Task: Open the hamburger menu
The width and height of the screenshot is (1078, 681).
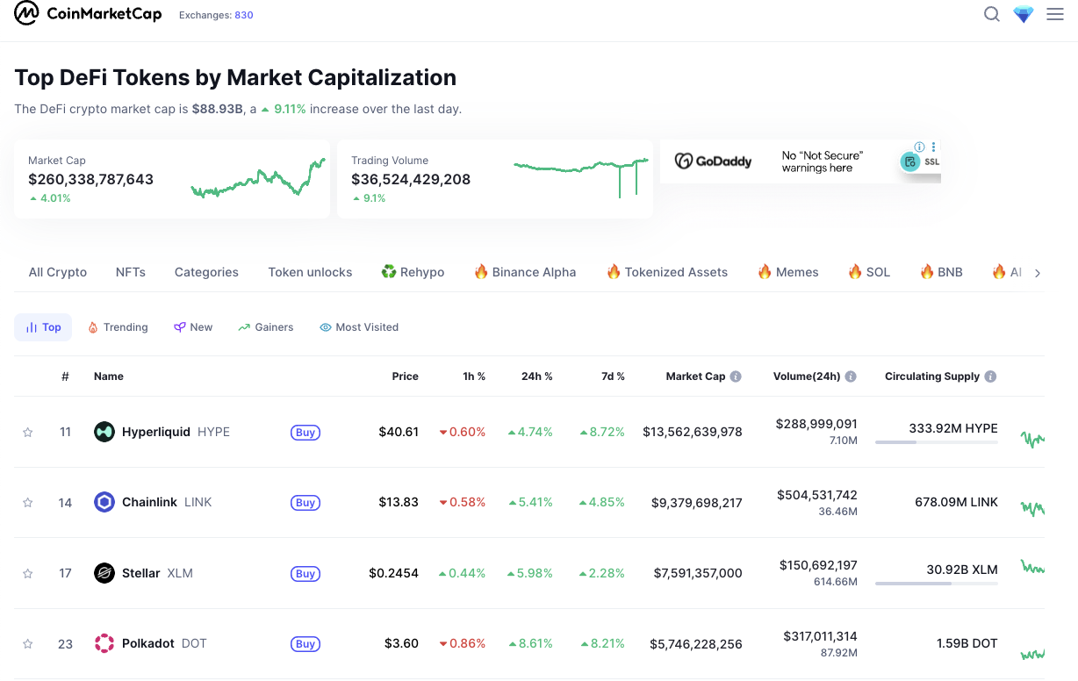Action: pyautogui.click(x=1054, y=14)
